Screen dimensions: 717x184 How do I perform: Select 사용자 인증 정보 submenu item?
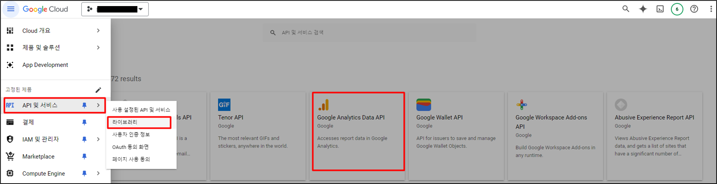coord(141,134)
